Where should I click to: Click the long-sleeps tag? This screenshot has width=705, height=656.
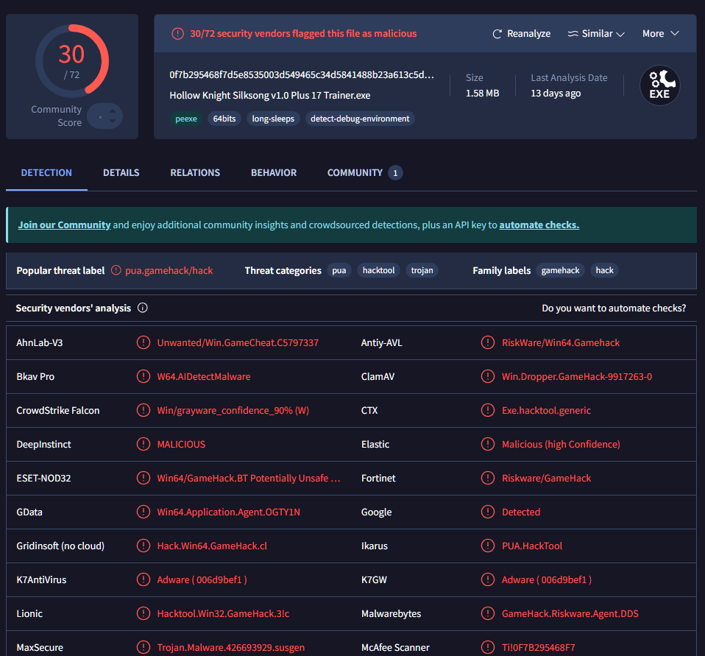(273, 119)
